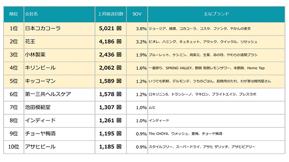Click the チョーヤ梅酒 company name
Viewport: 289px width, 162px height.
(40, 134)
